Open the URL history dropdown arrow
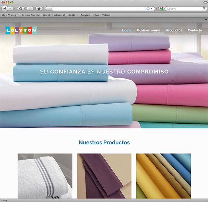The image size is (208, 202). pos(151,8)
